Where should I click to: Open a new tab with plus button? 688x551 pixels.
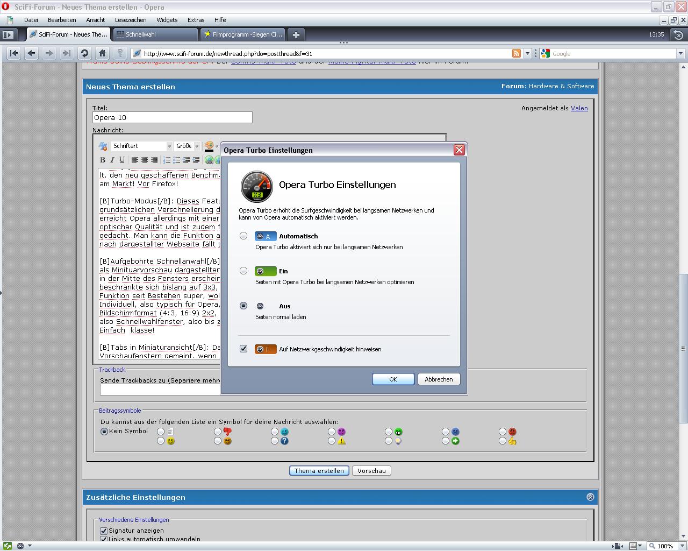296,34
